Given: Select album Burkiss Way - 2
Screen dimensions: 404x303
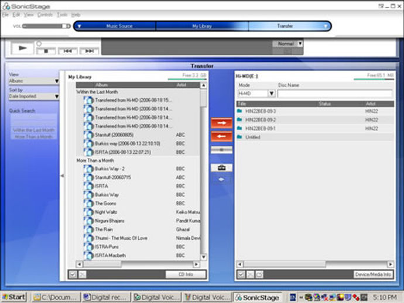Looking at the screenshot, I should tap(109, 169).
